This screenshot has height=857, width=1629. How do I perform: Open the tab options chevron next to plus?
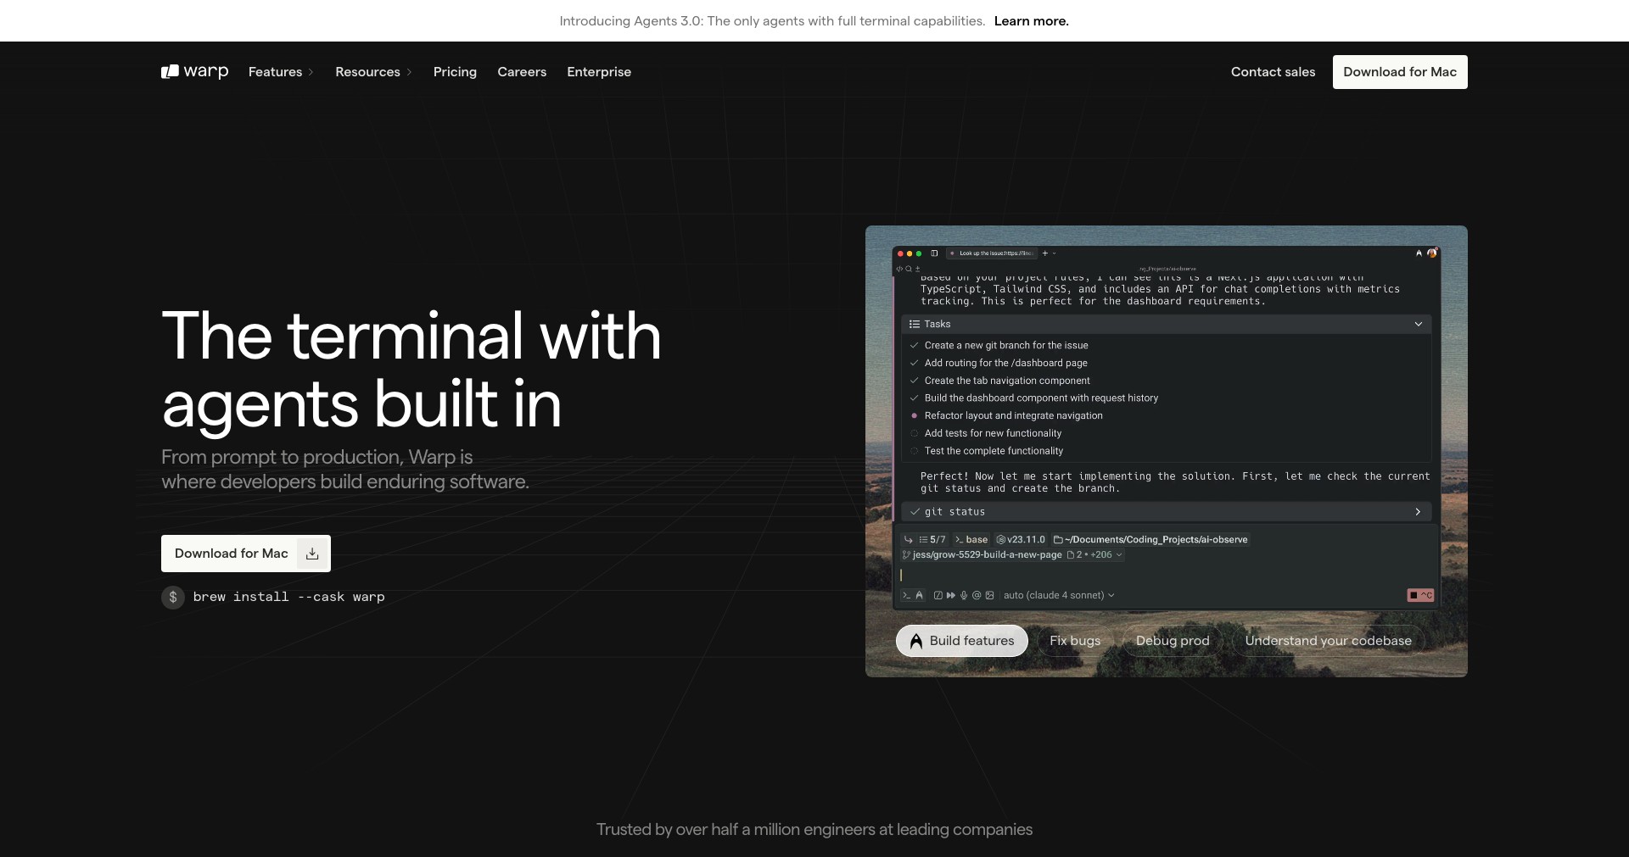(1055, 253)
